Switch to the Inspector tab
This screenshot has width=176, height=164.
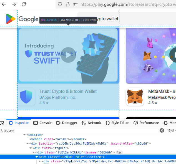coord(19,123)
